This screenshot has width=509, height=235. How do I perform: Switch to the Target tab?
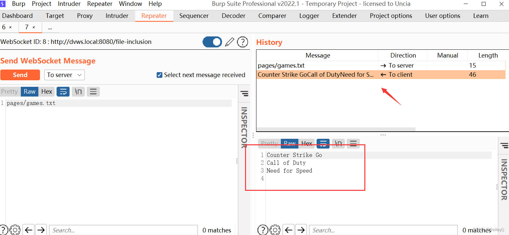click(x=55, y=16)
